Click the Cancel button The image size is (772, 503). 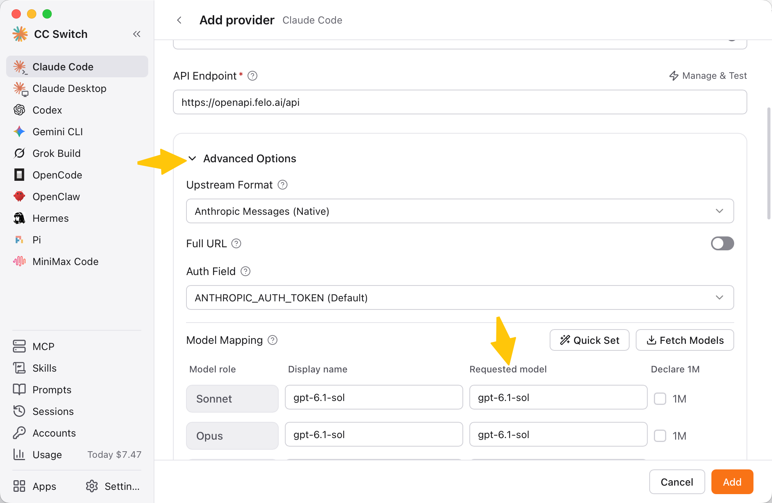677,482
